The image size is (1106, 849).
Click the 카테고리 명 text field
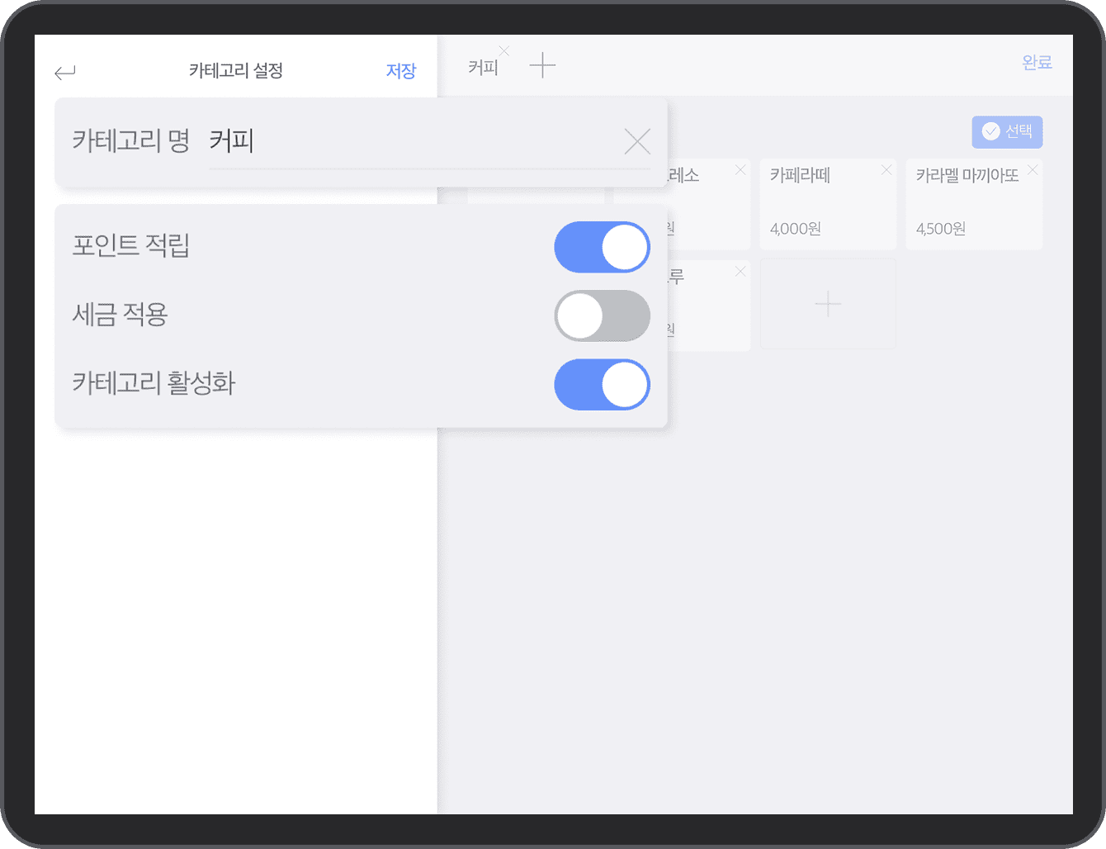pos(413,142)
